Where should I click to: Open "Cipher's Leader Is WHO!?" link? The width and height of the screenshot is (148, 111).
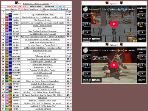[x=43, y=67]
